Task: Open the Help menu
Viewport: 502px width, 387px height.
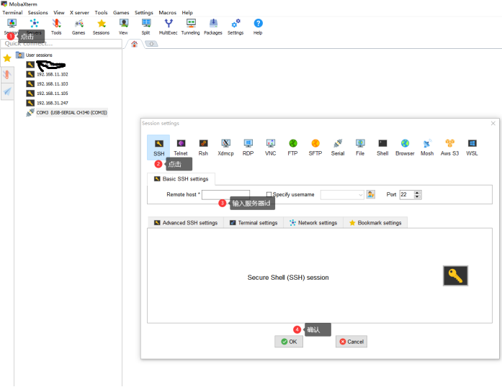Action: tap(187, 12)
